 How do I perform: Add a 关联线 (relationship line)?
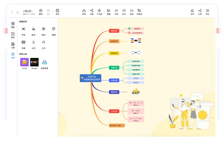(139, 11)
